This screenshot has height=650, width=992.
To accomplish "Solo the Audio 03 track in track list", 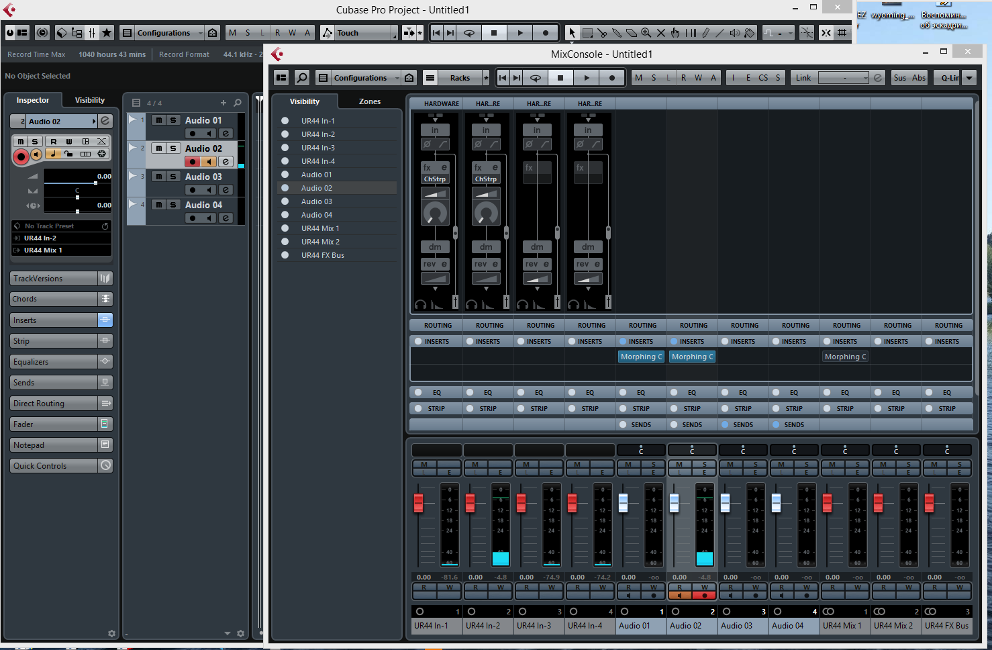I will tap(173, 177).
